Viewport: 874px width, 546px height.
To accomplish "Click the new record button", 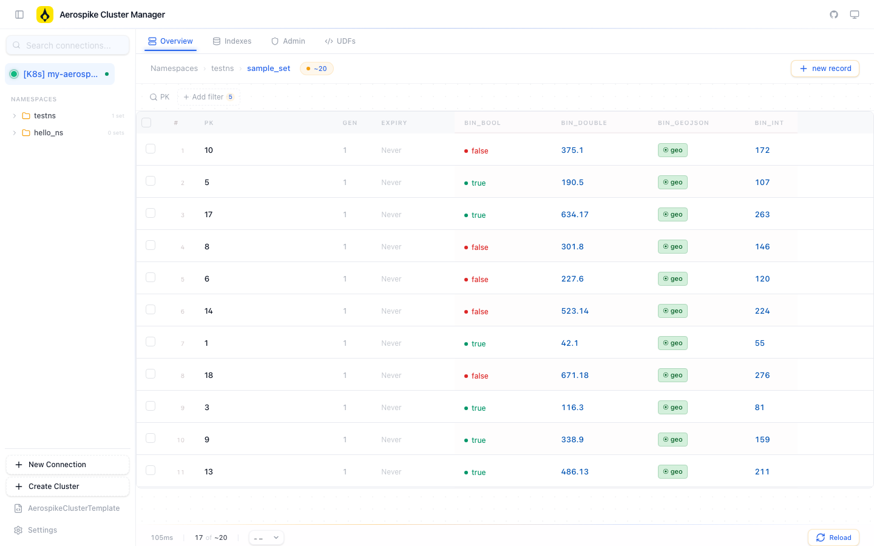I will 825,69.
